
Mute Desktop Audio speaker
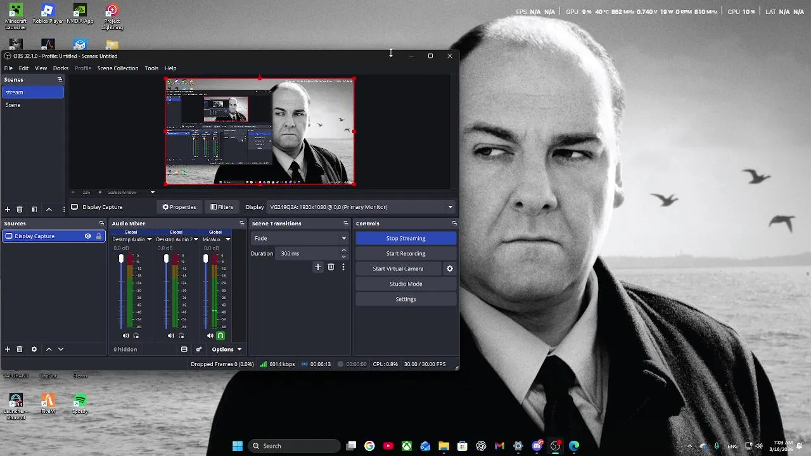[125, 336]
